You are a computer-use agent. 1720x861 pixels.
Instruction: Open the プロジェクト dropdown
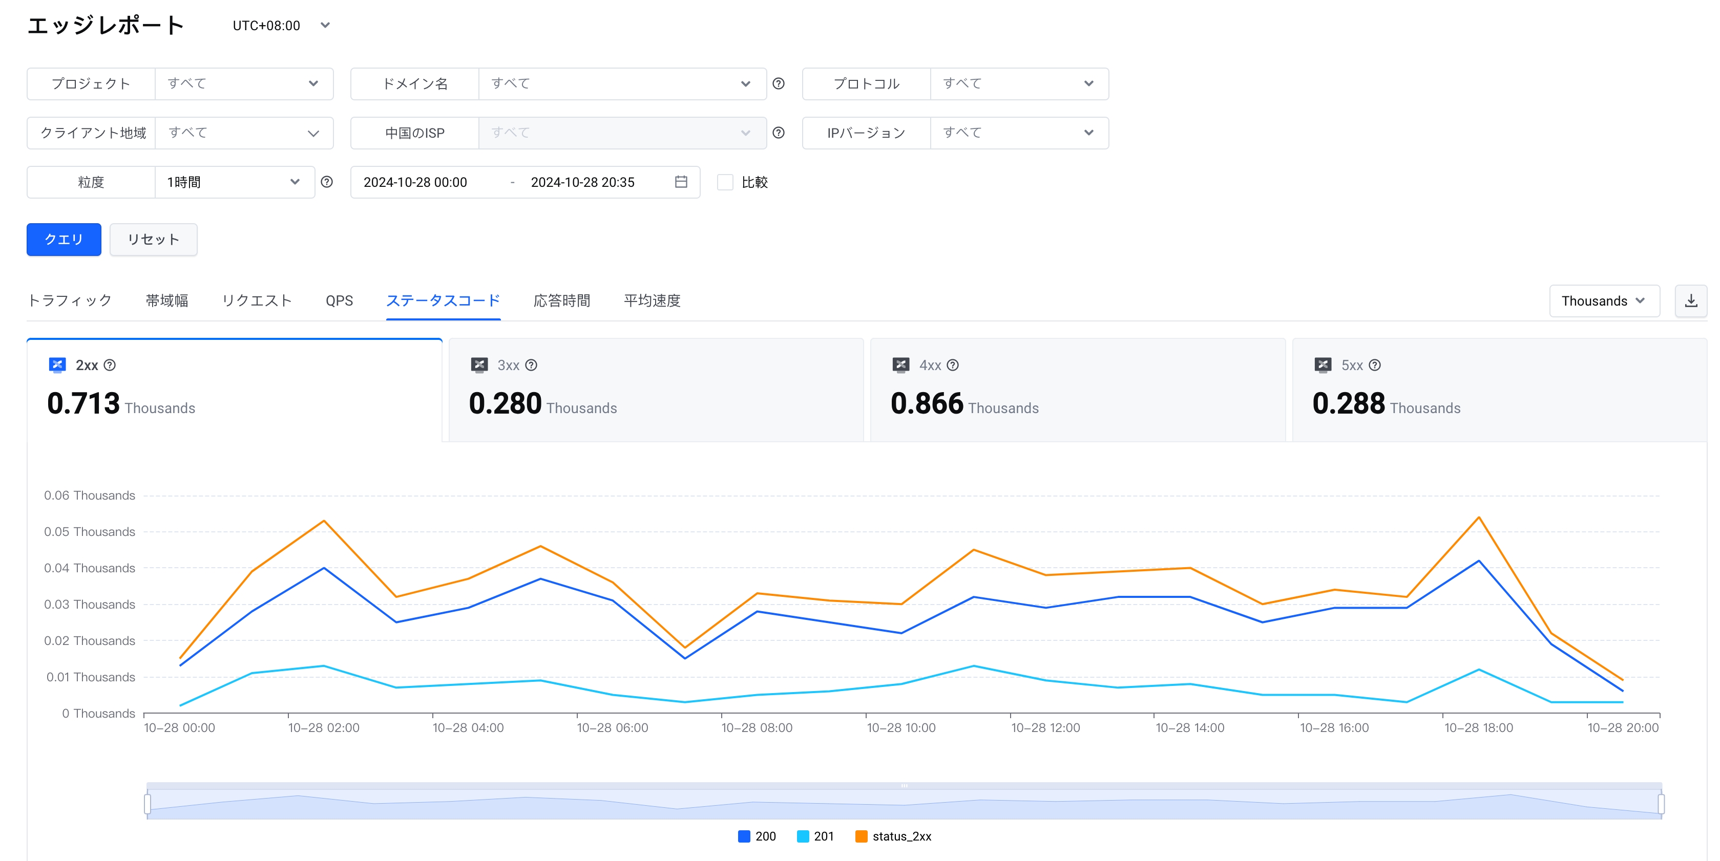(x=244, y=83)
